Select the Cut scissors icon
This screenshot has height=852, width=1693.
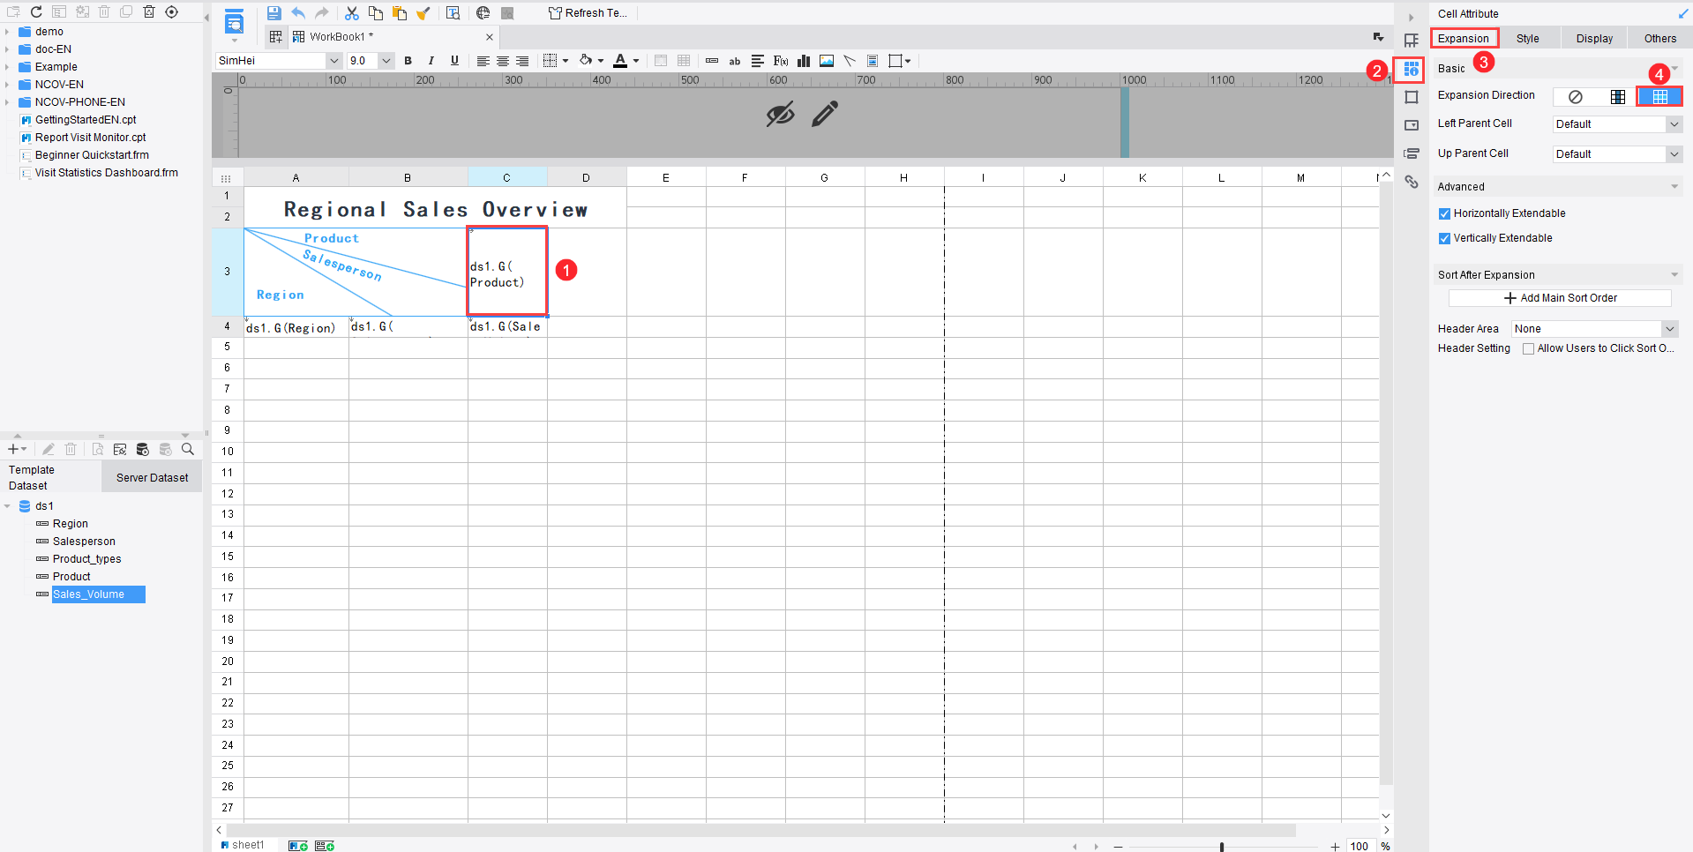(x=352, y=13)
